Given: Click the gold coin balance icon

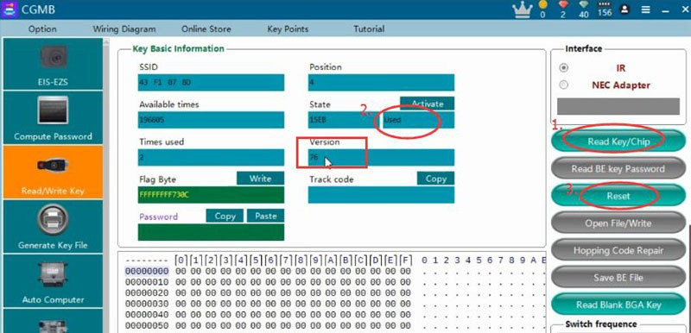Looking at the screenshot, I should click(542, 5).
